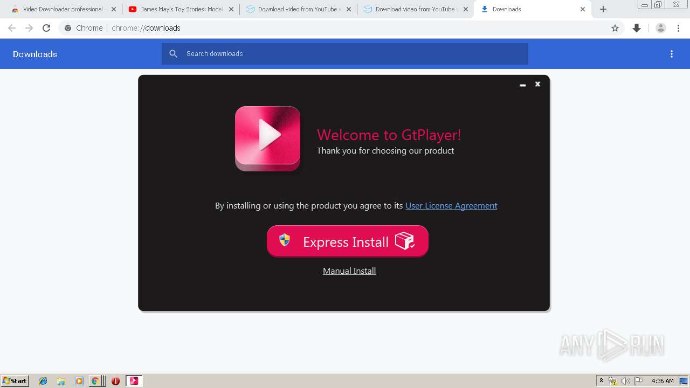Click the Express Install button

click(x=348, y=241)
